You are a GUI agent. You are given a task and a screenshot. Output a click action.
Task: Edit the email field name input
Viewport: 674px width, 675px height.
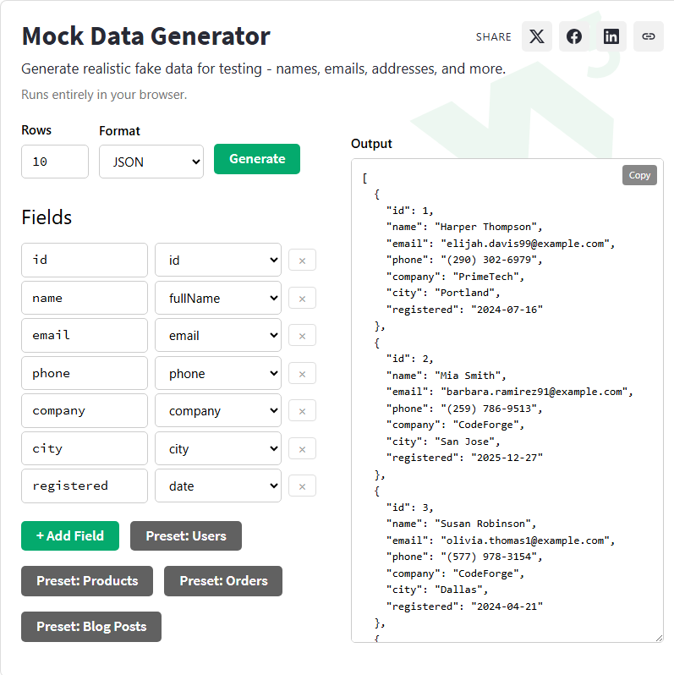point(85,335)
